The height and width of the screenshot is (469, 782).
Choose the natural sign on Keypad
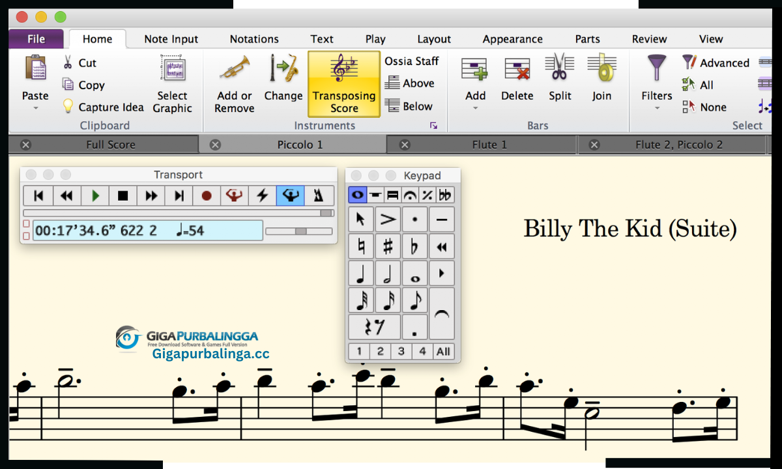[x=361, y=247]
